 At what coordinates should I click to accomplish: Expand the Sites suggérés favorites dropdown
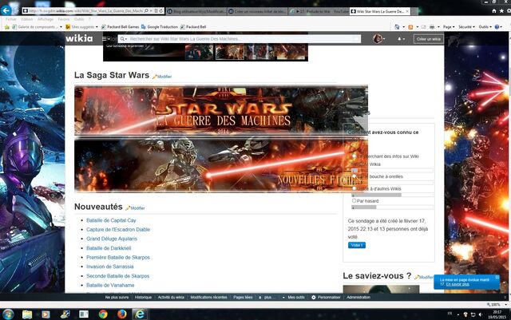tap(97, 26)
